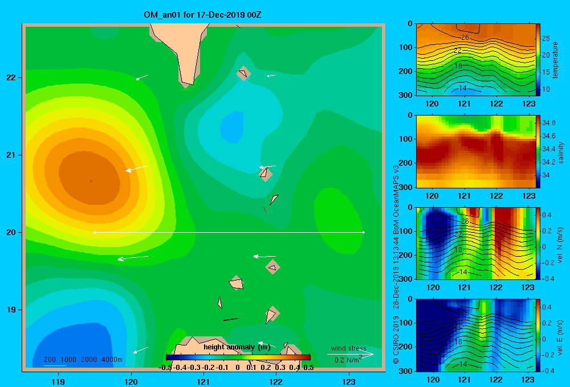Click the "height anomaly (m)" legend label

[x=237, y=347]
